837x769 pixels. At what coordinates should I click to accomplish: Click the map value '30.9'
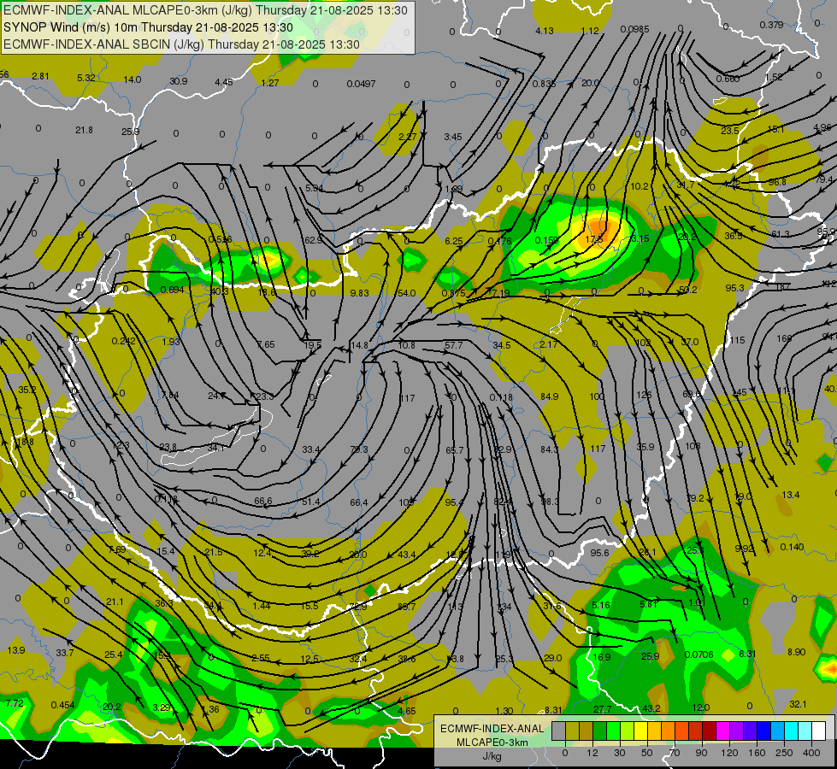tap(179, 81)
